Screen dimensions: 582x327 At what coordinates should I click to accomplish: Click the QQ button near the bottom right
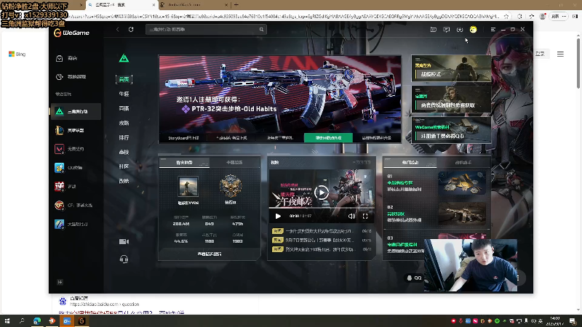[x=414, y=278]
